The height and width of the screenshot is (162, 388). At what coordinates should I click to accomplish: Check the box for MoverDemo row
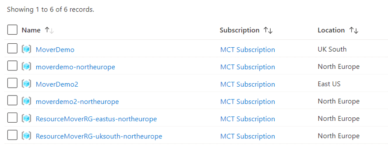pyautogui.click(x=12, y=49)
